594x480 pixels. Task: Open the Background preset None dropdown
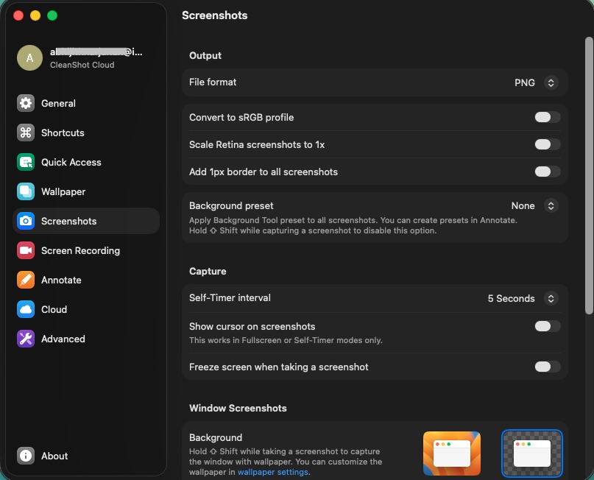coord(534,205)
